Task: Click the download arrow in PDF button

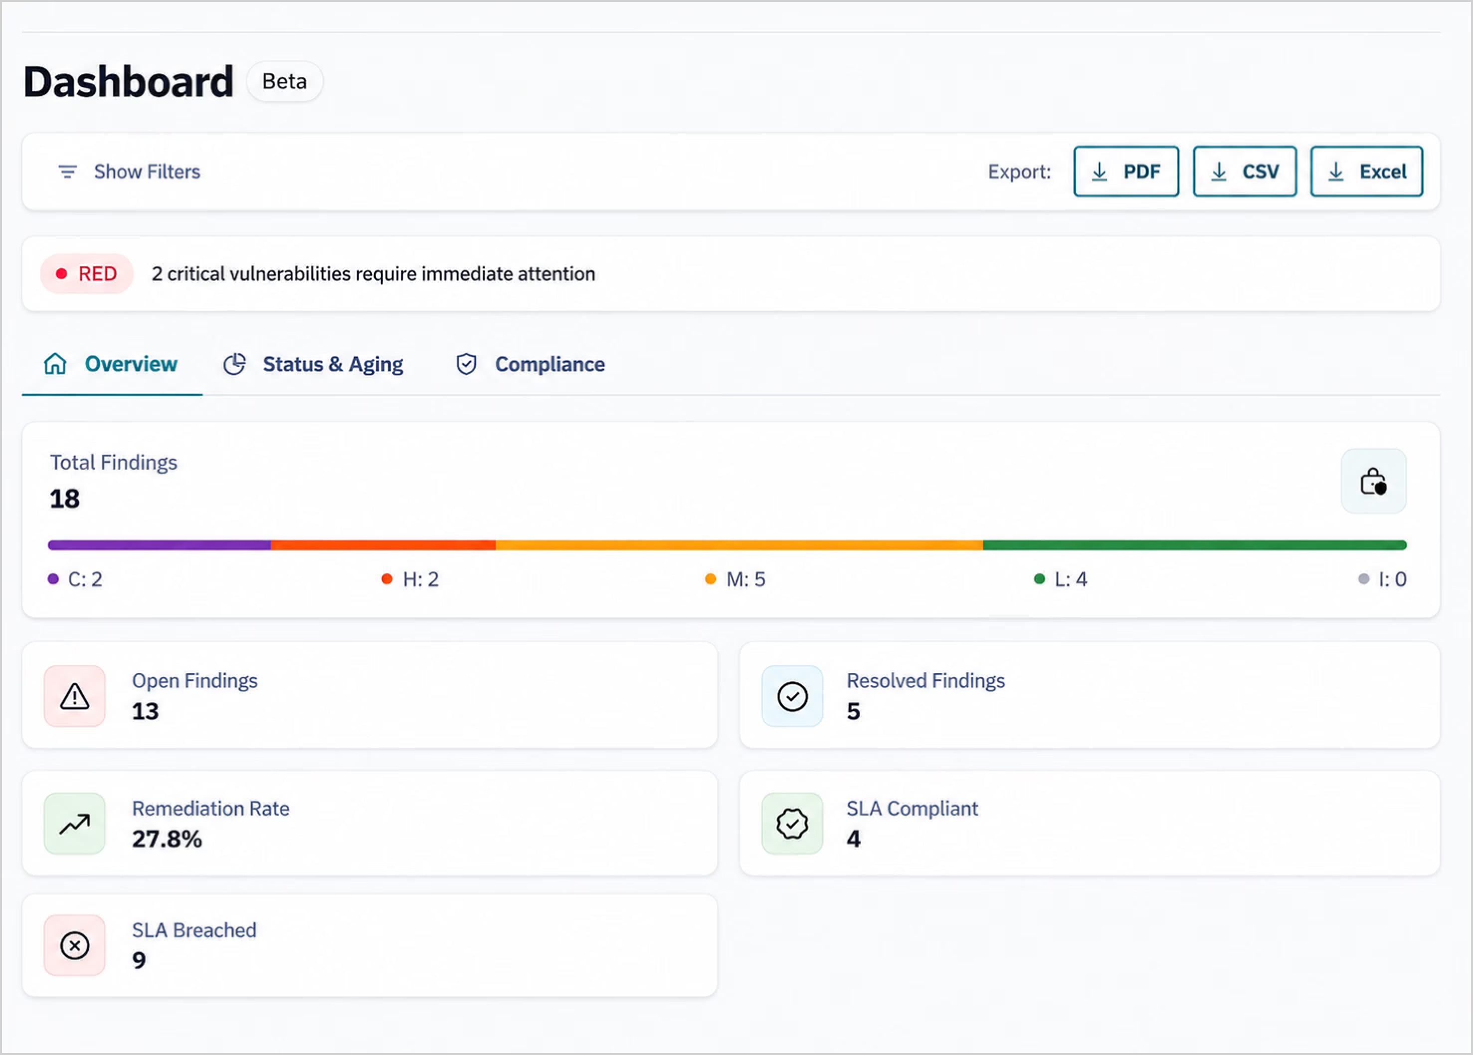Action: tap(1099, 172)
